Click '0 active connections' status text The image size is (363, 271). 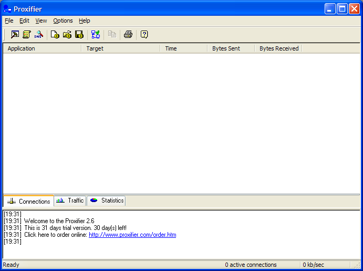(x=251, y=265)
